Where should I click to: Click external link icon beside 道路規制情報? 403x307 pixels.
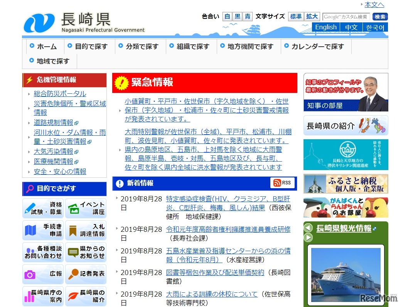pyautogui.click(x=76, y=123)
